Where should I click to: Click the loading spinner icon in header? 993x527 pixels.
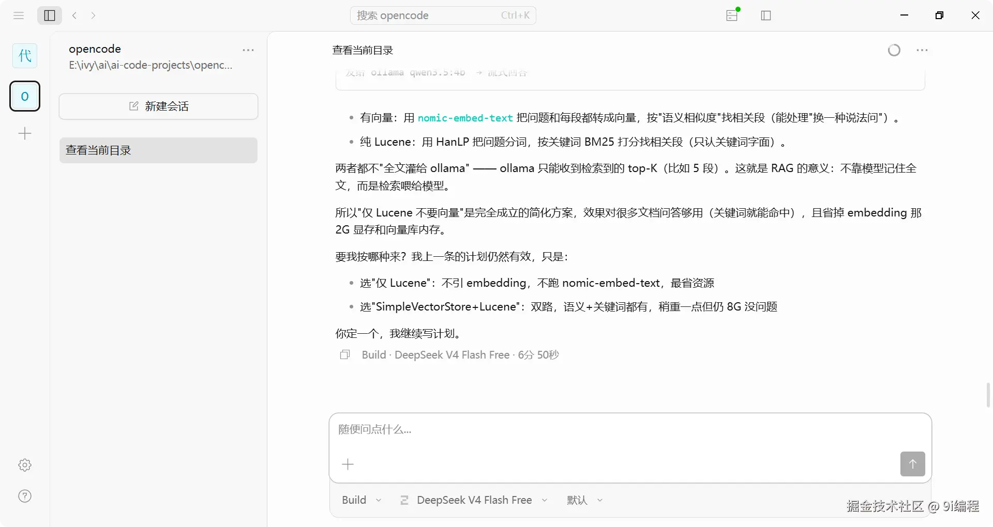point(894,50)
